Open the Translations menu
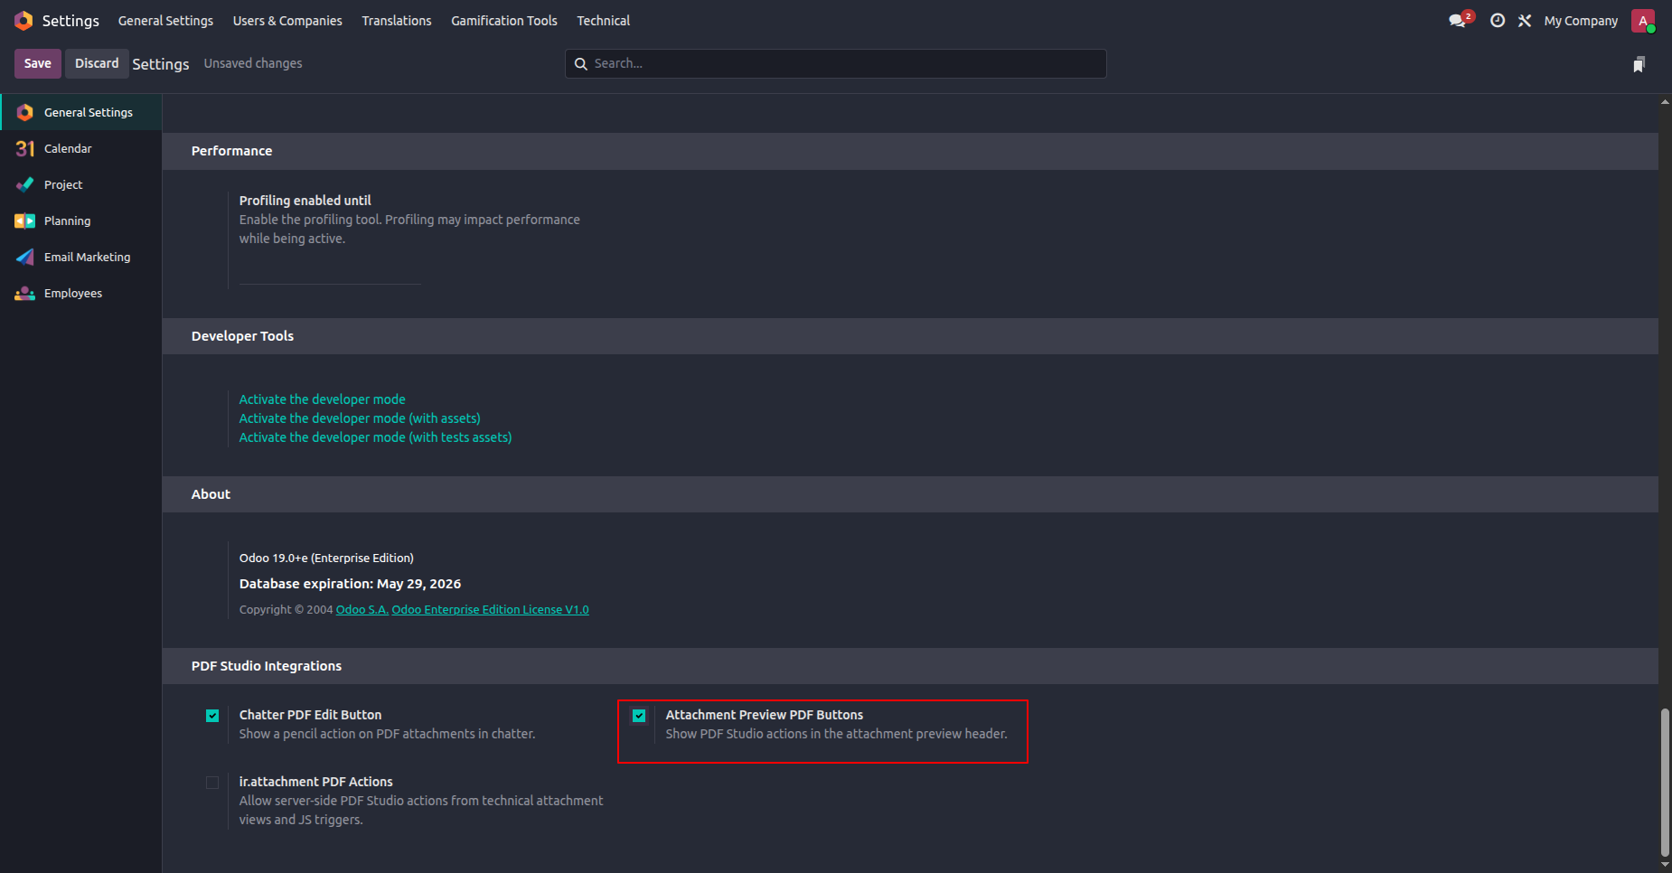1672x873 pixels. click(397, 20)
